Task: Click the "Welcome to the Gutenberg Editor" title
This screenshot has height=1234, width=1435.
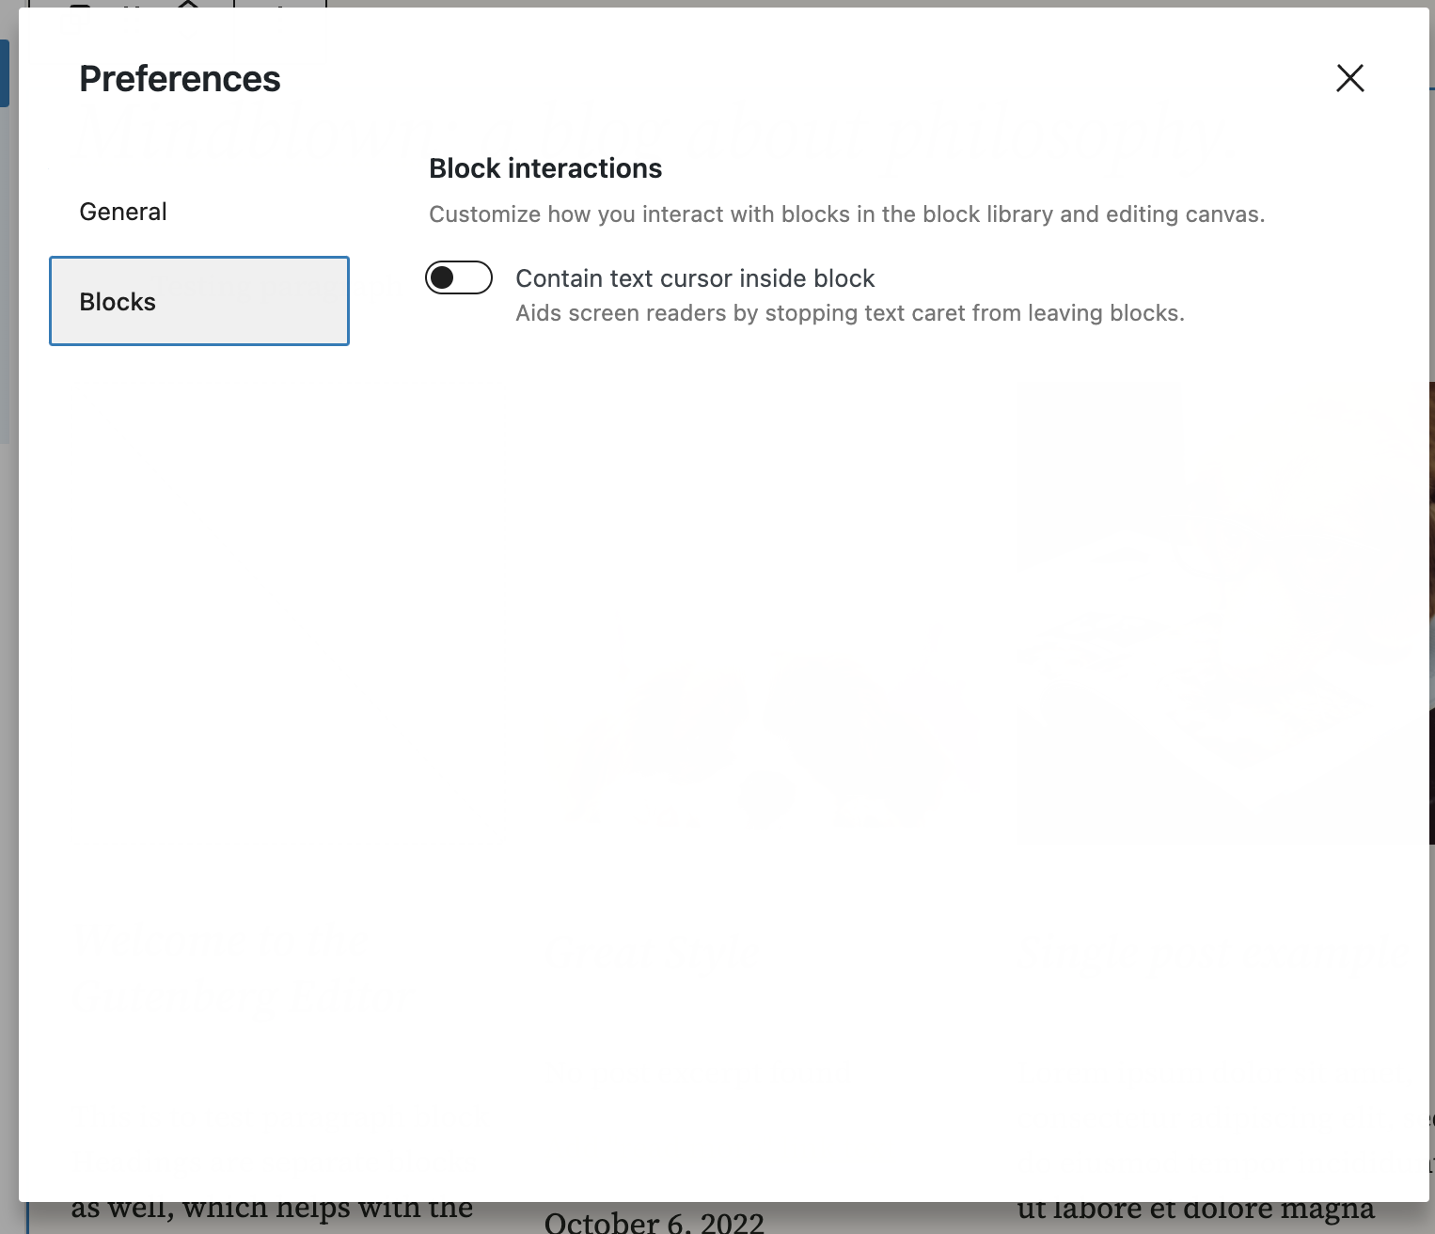Action: [x=244, y=969]
